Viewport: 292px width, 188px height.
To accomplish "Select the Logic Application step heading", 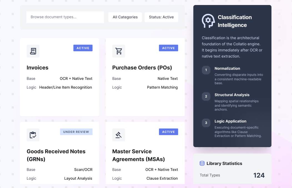I will point(230,121).
